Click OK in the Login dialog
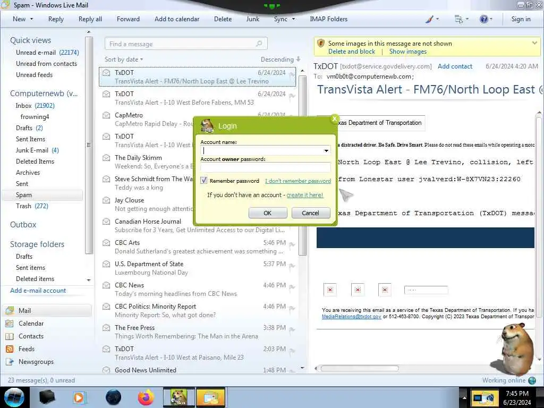 tap(268, 213)
